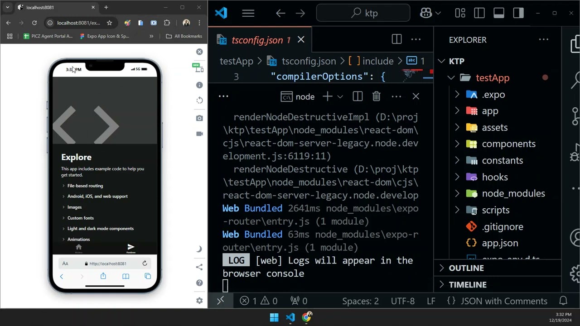
Task: Open the launch profile dropdown next to plus
Action: pyautogui.click(x=340, y=96)
